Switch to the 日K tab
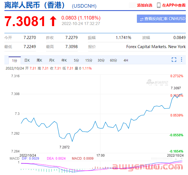This screenshot has height=175, width=188. (x=27, y=60)
